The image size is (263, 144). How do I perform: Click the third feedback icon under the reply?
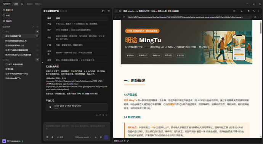point(103,115)
